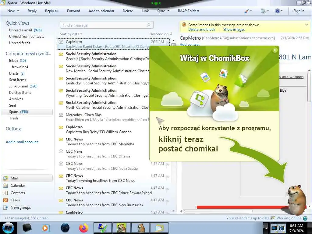Image resolution: width=312 pixels, height=234 pixels.
Task: Close the ChomikBox welcome popup
Action: pos(275,50)
